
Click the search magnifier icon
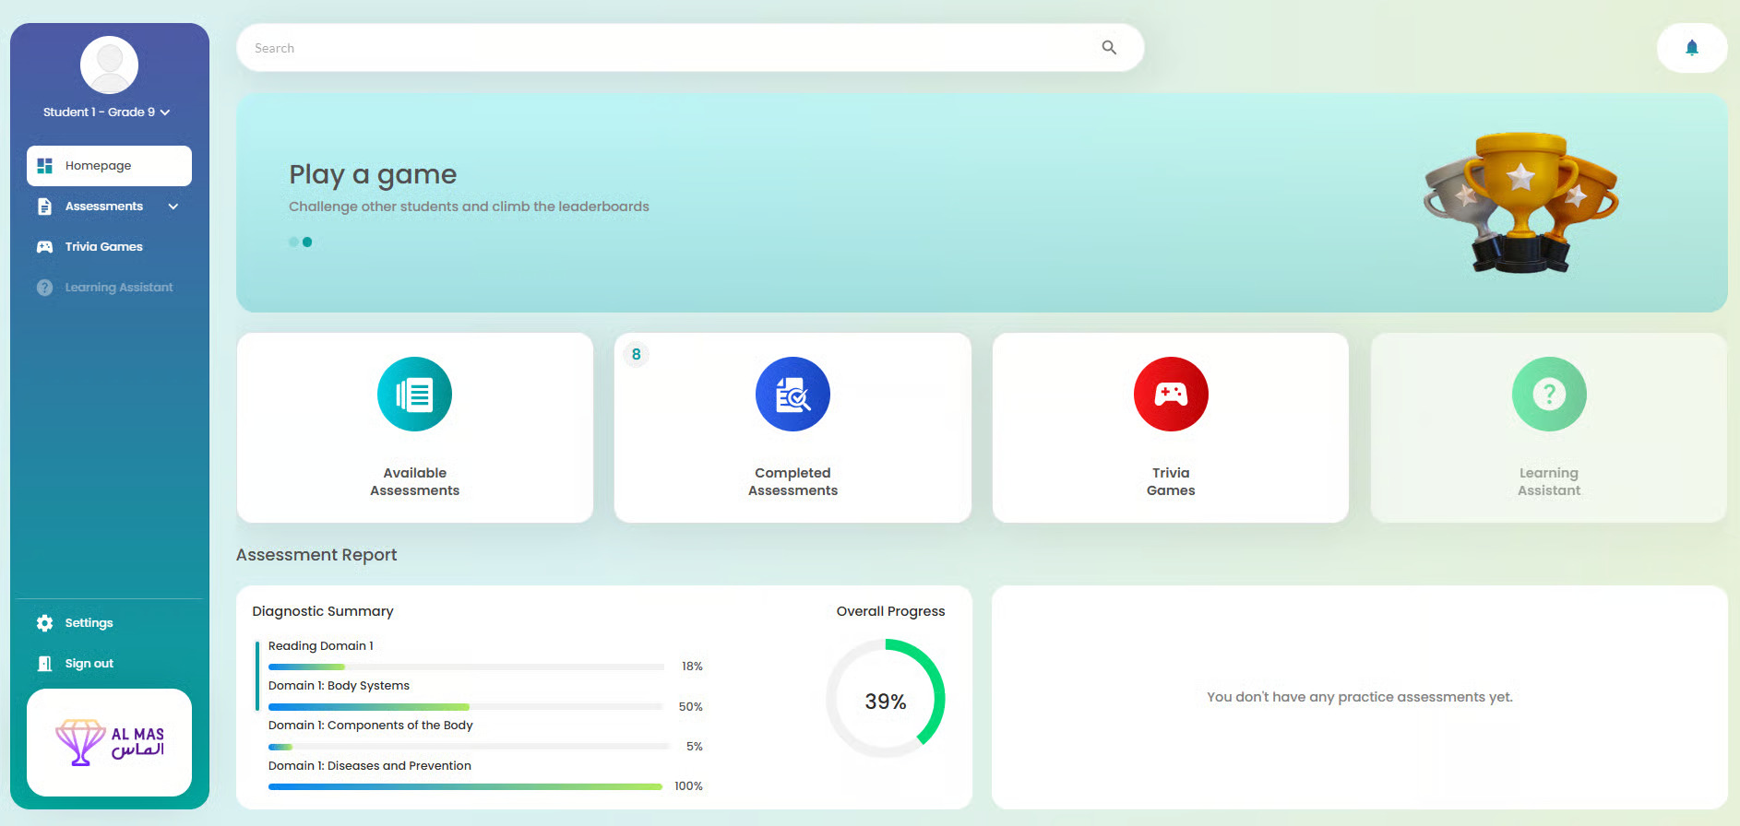pyautogui.click(x=1109, y=48)
